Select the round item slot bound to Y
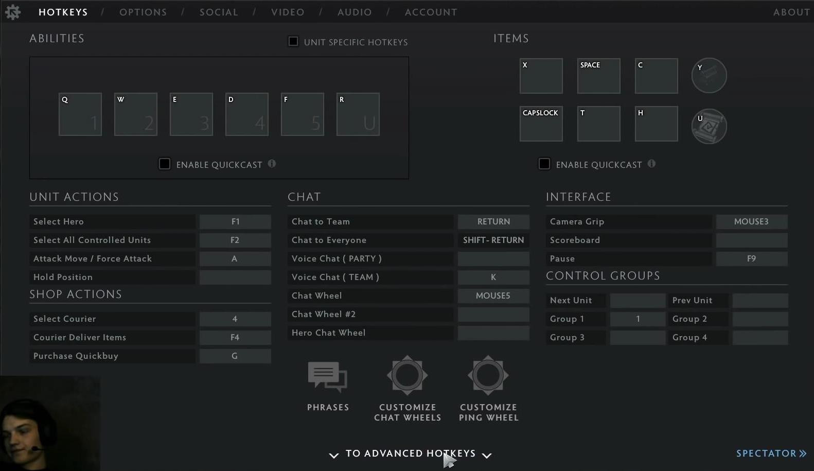814x471 pixels. (709, 76)
